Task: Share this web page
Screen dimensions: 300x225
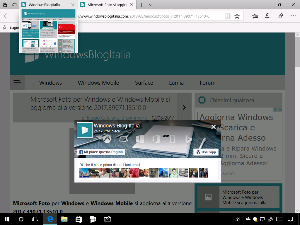Action: pos(280,16)
